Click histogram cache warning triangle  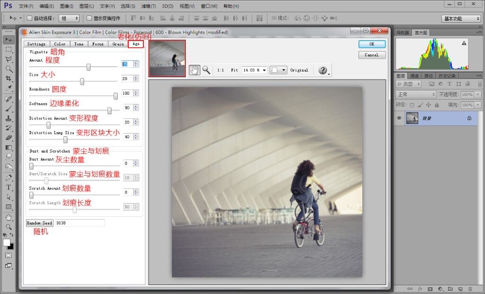[464, 43]
